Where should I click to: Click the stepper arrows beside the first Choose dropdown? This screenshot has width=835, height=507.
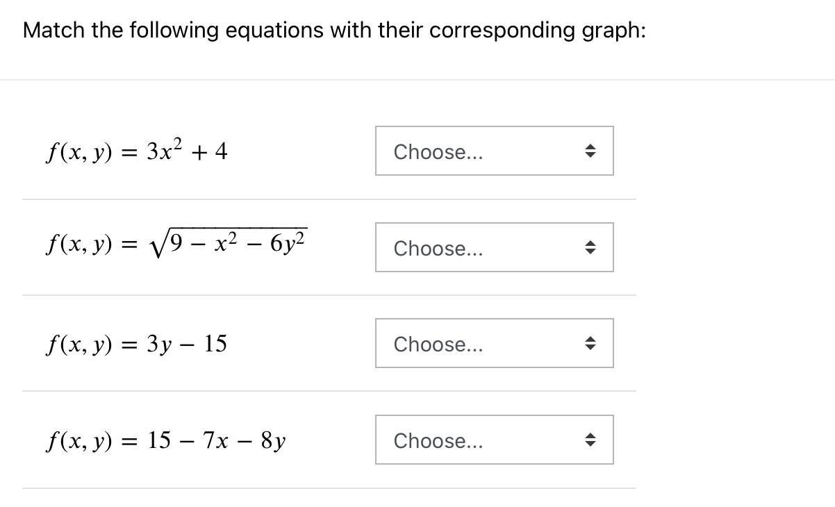590,151
